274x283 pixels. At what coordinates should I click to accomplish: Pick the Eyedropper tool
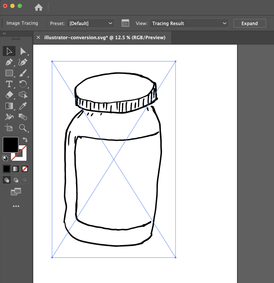pos(23,106)
